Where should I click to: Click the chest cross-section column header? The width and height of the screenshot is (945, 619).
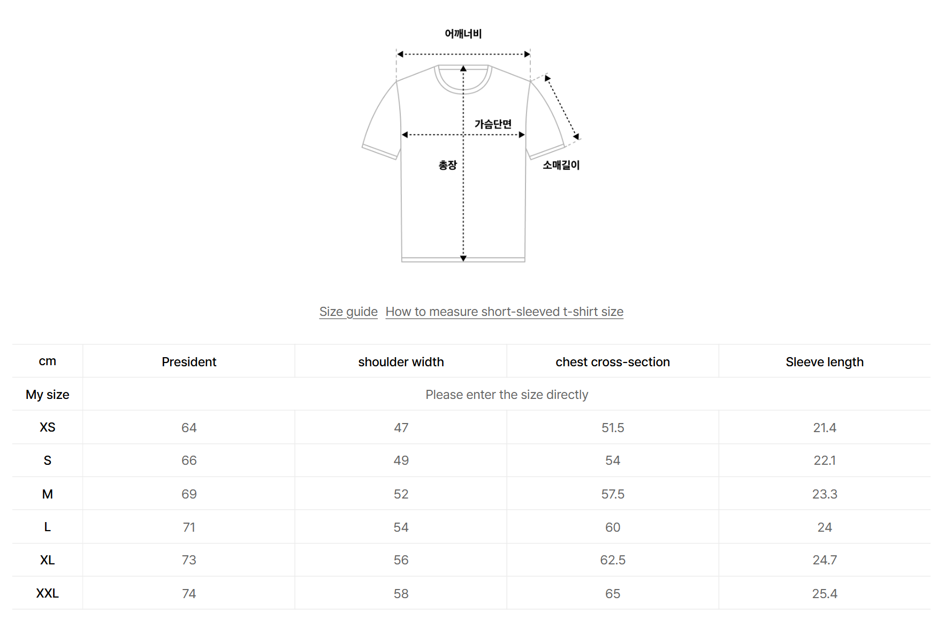pos(613,362)
